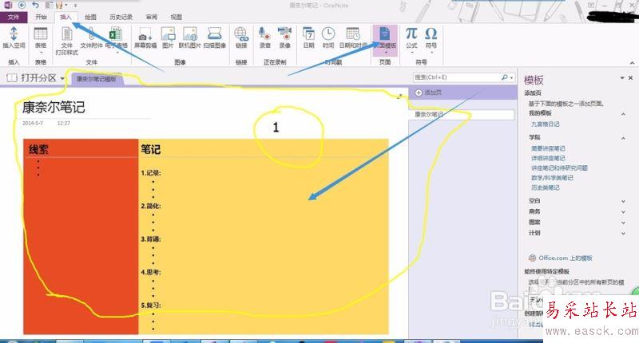Screen dimensions: 639x343
Task: Choose the 数学/科学类笔记 template
Action: click(x=552, y=178)
